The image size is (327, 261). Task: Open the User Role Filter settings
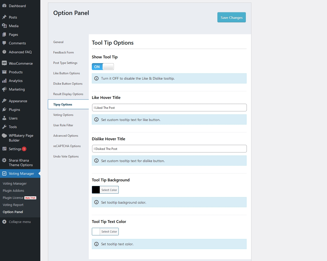tap(63, 125)
